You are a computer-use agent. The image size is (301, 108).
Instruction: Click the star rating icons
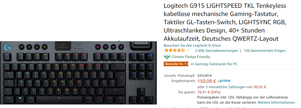[x=175, y=51]
